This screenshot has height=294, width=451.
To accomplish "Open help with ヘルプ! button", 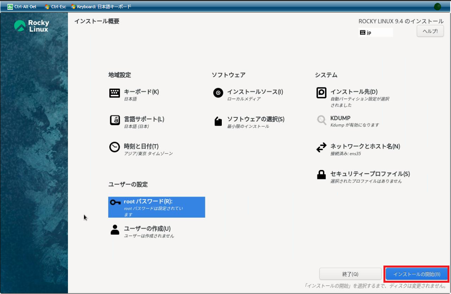I will click(430, 32).
